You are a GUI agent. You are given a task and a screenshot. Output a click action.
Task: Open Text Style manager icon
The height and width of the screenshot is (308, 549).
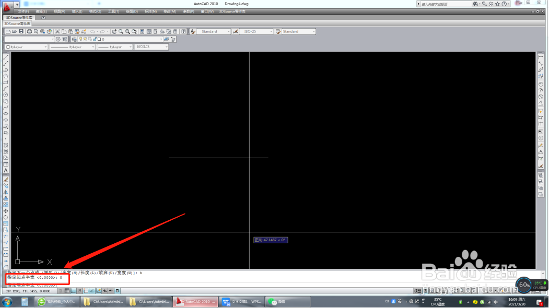[193, 31]
